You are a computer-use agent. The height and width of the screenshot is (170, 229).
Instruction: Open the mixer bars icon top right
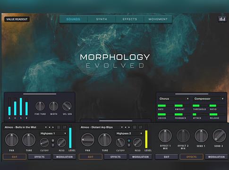point(222,19)
